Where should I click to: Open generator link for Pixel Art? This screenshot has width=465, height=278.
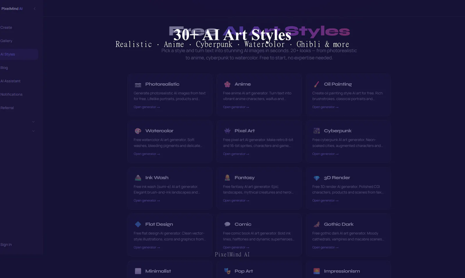(x=236, y=154)
